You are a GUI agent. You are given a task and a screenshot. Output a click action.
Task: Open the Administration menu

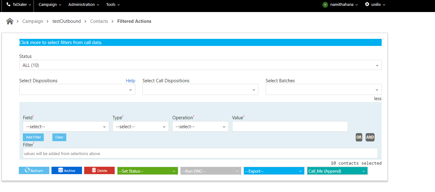[x=84, y=5]
